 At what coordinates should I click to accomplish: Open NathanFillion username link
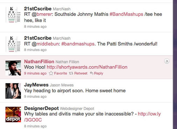[39, 62]
